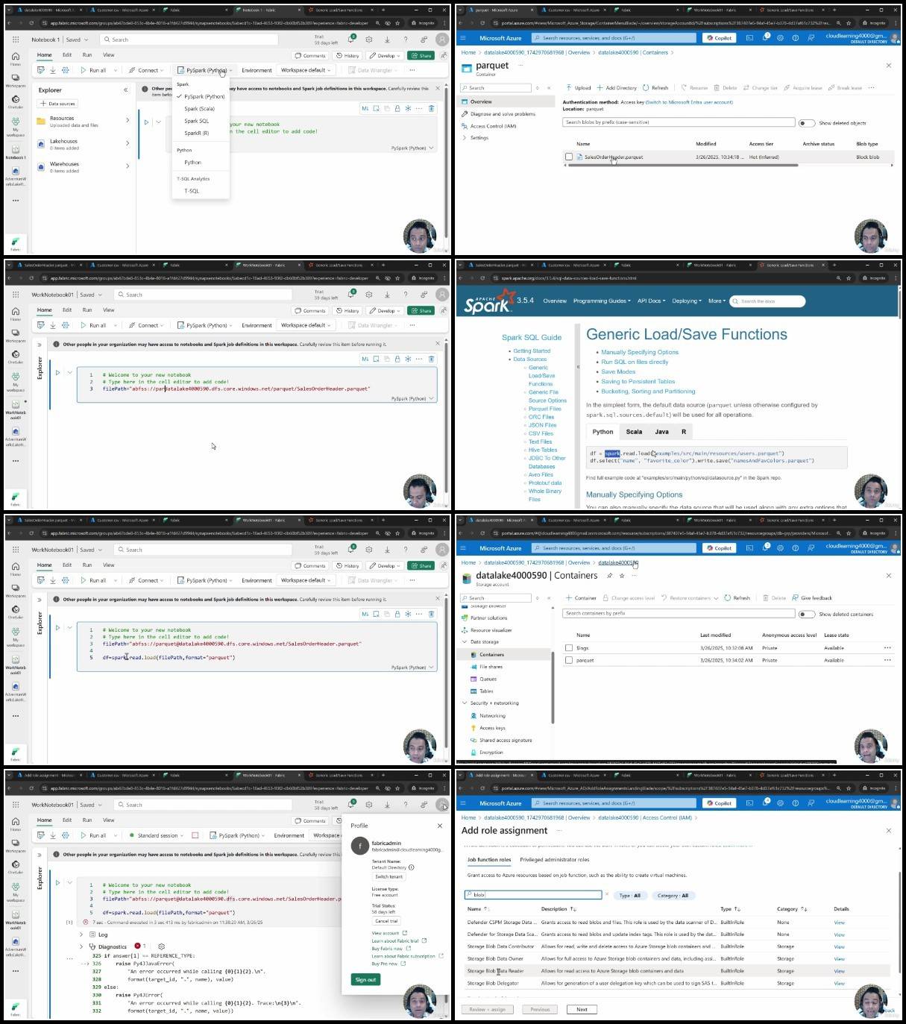Open the Deploying dropdown on Spark docs
Viewport: 906px width, 1024px height.
687,301
